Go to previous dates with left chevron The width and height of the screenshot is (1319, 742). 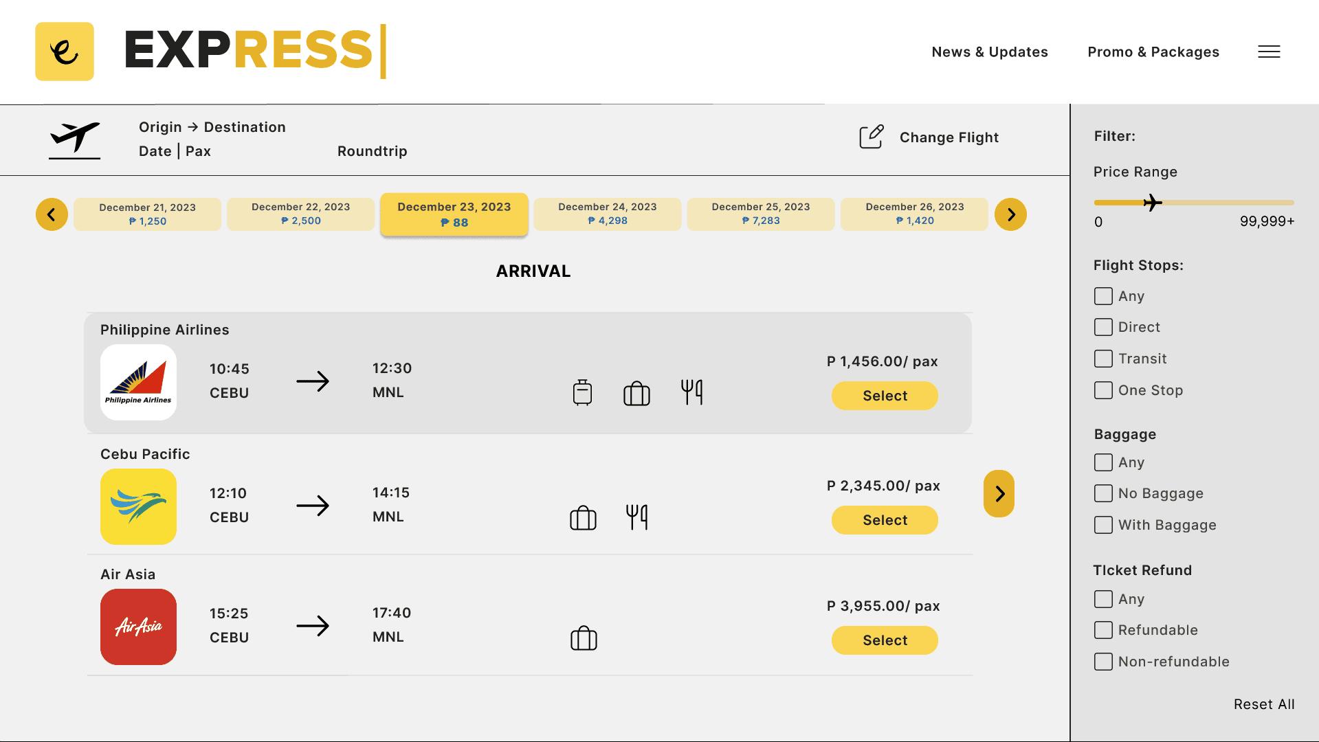[52, 214]
